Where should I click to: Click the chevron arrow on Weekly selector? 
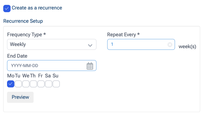[90, 45]
